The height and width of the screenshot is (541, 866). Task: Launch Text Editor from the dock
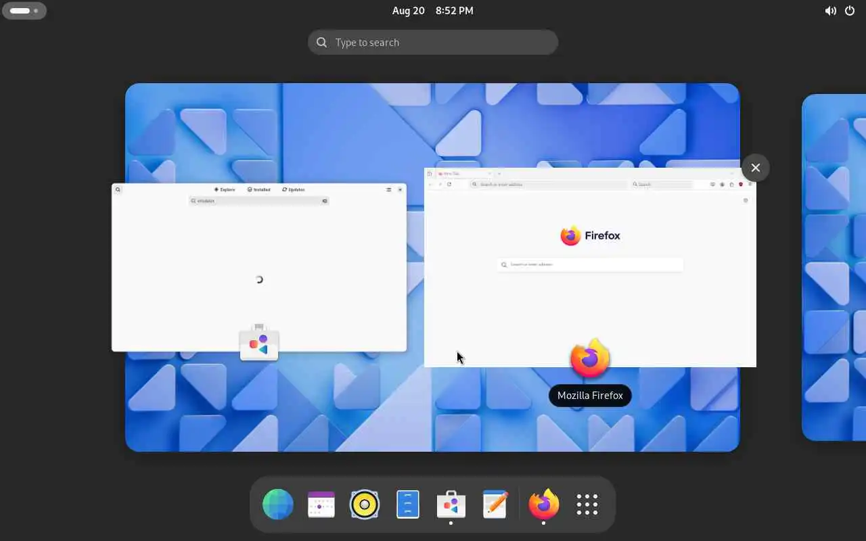[495, 504]
